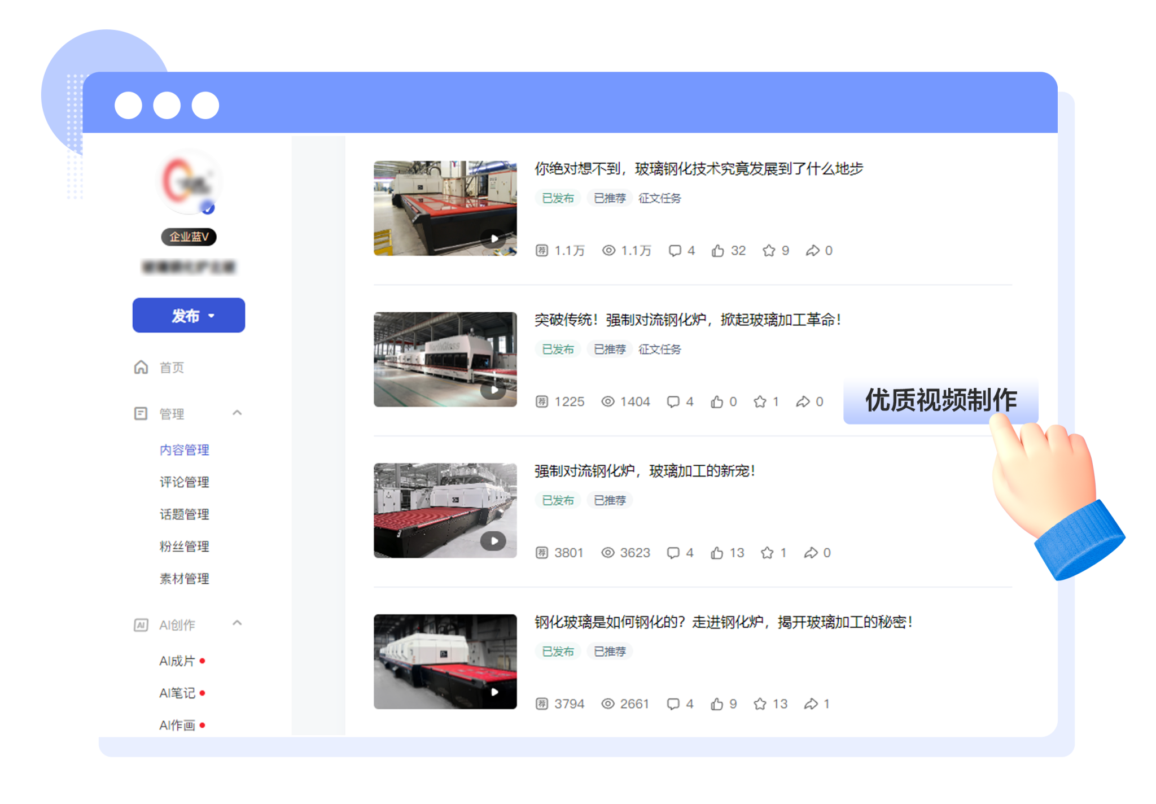Click the 首页 home icon in sidebar
The height and width of the screenshot is (804, 1156).
click(141, 368)
